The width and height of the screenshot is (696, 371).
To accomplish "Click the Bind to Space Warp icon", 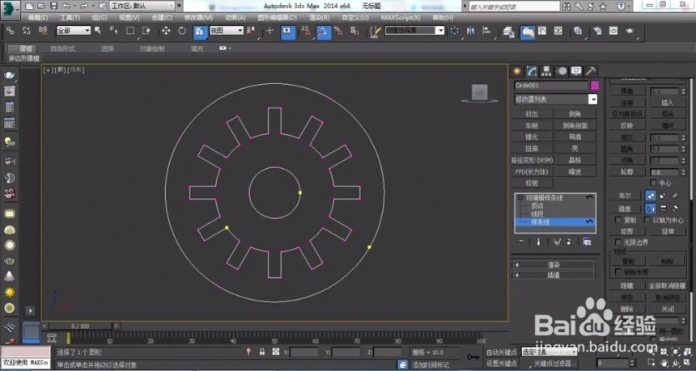I will (x=43, y=31).
